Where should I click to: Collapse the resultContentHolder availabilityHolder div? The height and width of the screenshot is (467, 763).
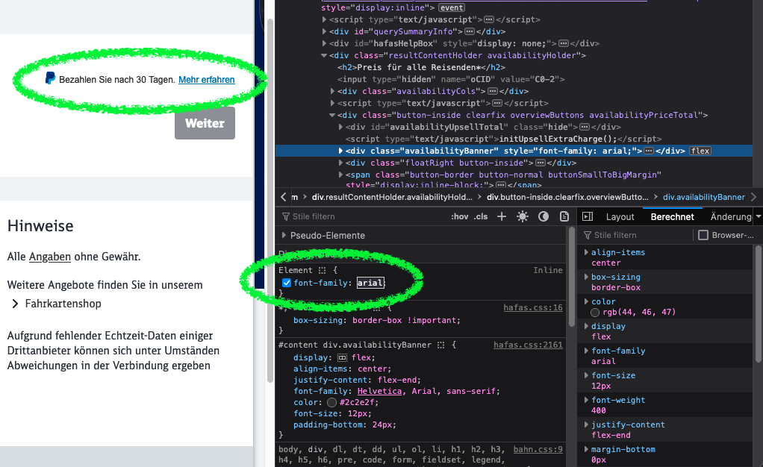point(324,55)
